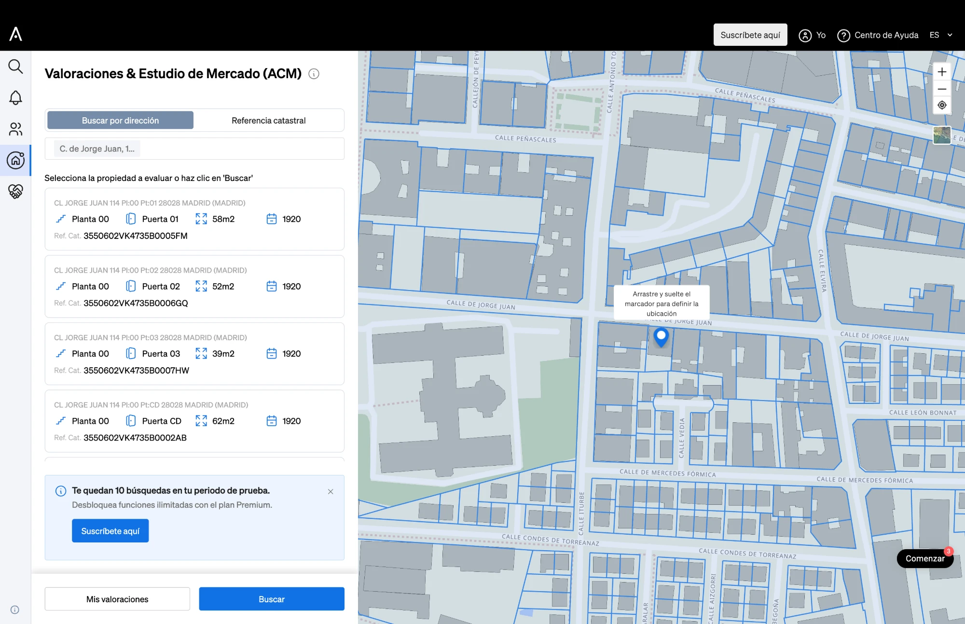Click Suscríbete aquí in the trial notice
965x624 pixels.
pyautogui.click(x=110, y=531)
